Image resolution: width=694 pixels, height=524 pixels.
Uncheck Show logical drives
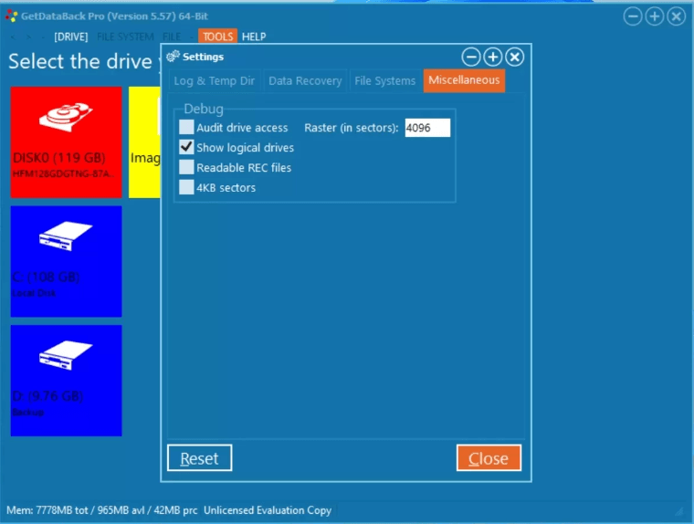pyautogui.click(x=186, y=147)
